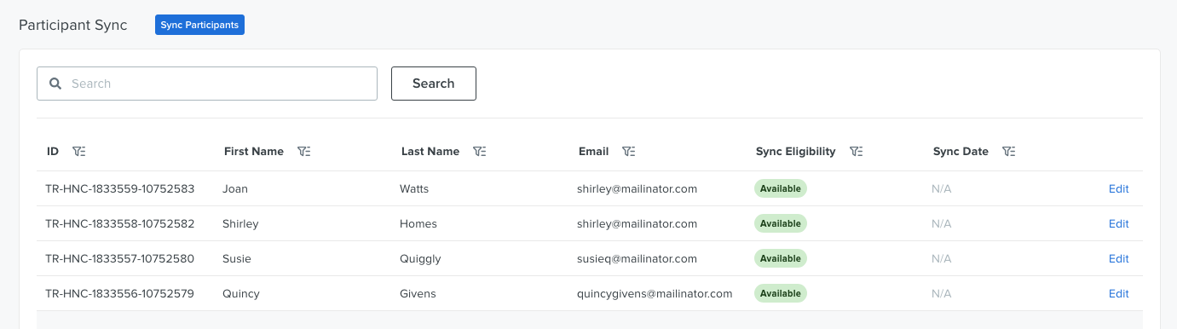The height and width of the screenshot is (329, 1177).
Task: Open the ID column filter icon
Action: (x=78, y=152)
